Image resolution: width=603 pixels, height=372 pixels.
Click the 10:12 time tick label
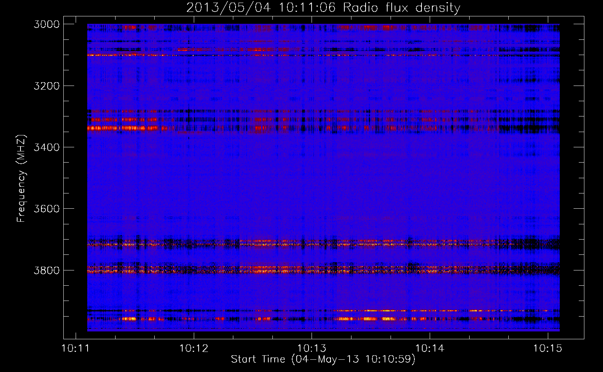pyautogui.click(x=194, y=349)
